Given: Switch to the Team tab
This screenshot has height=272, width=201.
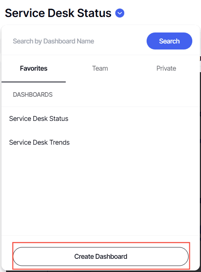Looking at the screenshot, I should click(x=100, y=68).
